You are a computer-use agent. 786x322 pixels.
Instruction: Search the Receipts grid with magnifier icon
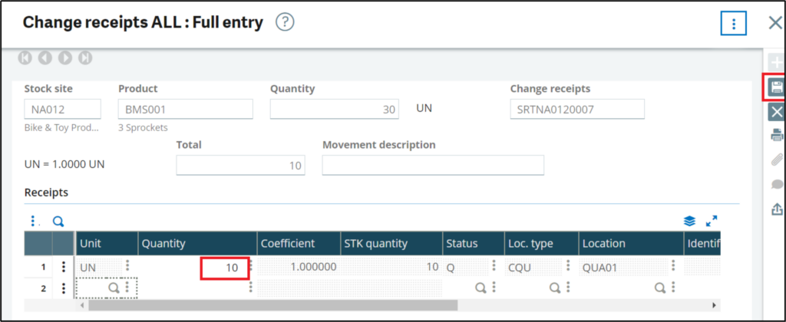click(x=58, y=222)
